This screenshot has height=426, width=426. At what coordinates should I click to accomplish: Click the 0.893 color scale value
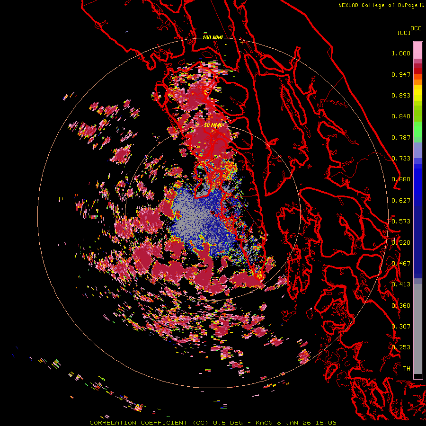401,95
